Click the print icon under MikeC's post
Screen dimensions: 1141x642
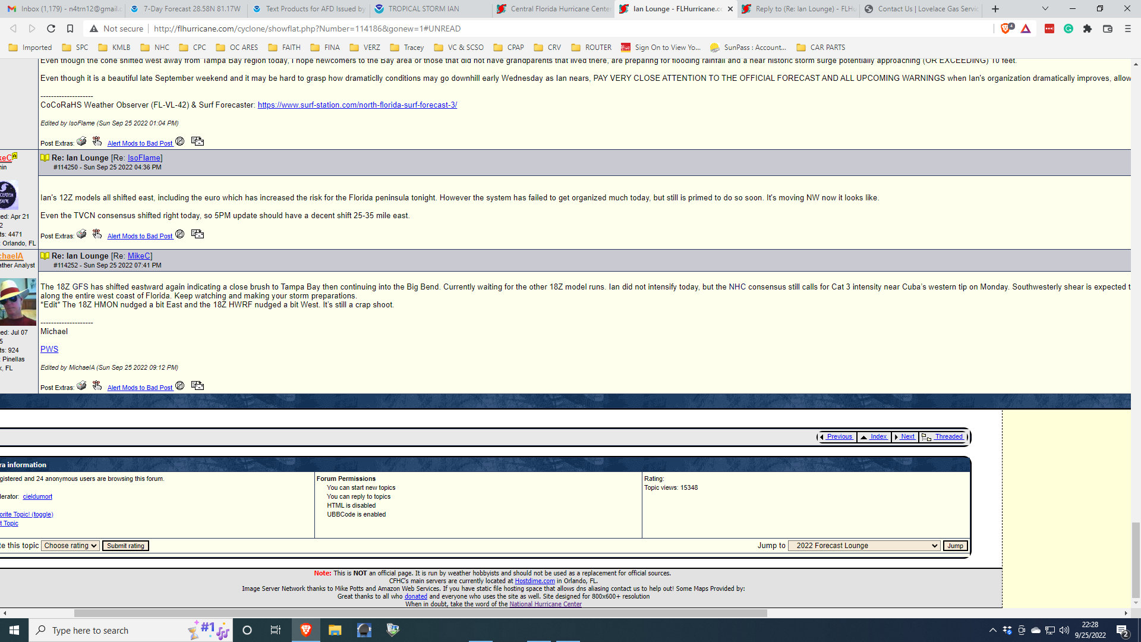click(81, 234)
